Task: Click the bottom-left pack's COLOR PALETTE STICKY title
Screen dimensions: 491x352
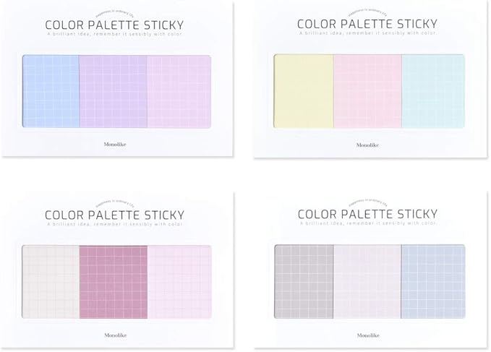Action: click(115, 213)
